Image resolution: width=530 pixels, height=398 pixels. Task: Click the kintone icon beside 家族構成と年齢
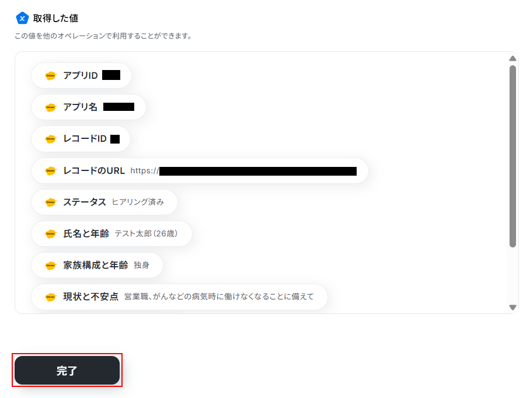51,266
